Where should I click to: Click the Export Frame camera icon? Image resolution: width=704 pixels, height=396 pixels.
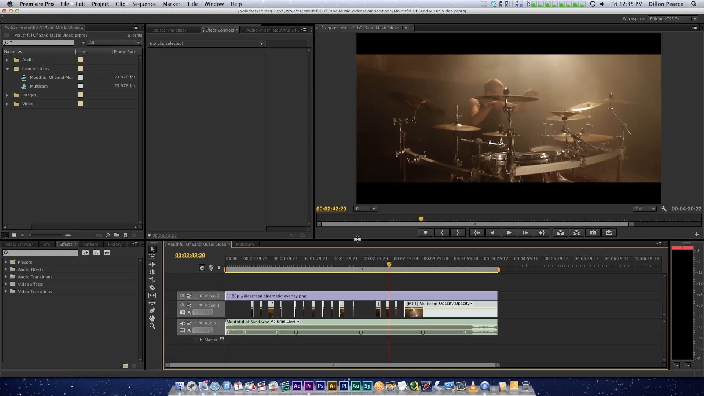(593, 232)
